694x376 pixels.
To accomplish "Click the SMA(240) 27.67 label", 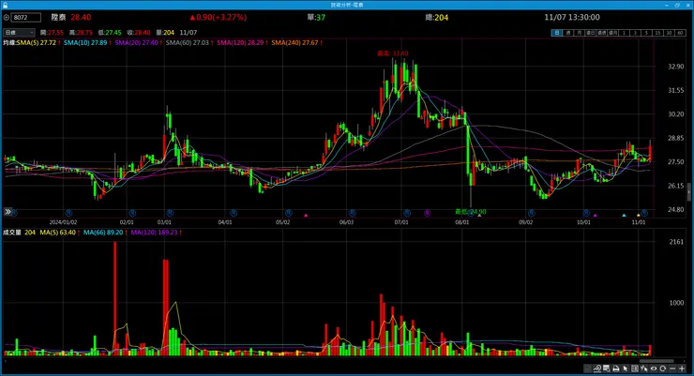I will 294,42.
